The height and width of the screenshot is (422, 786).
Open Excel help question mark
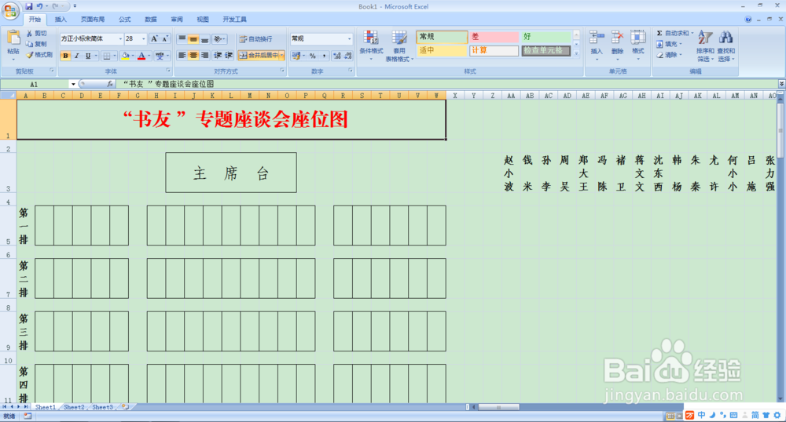[748, 20]
